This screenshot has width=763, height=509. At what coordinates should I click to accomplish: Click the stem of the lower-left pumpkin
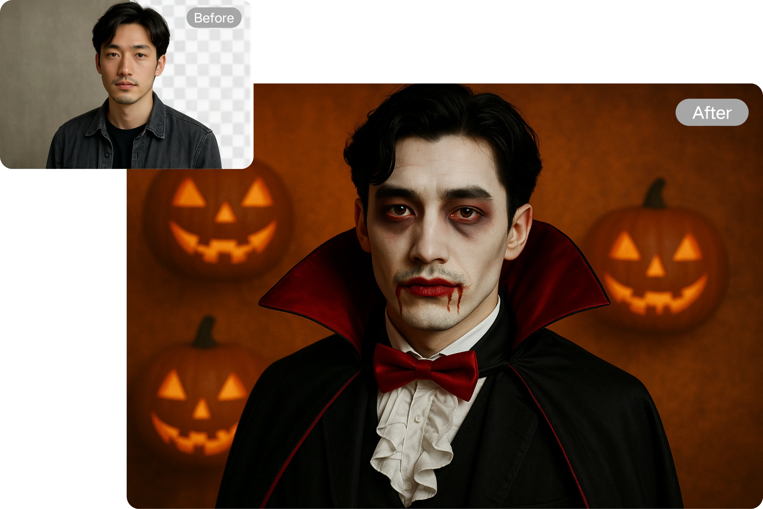(205, 333)
